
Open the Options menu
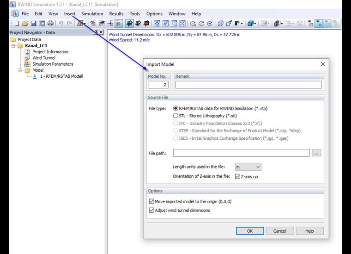click(x=154, y=14)
